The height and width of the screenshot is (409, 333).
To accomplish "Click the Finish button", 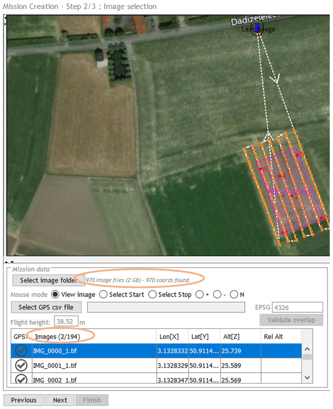I will (x=92, y=400).
